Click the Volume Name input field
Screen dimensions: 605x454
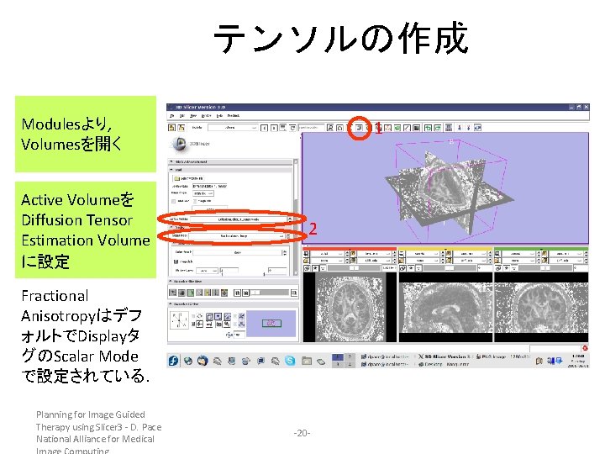pos(209,186)
